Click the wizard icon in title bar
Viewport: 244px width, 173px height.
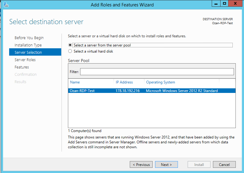click(x=6, y=5)
